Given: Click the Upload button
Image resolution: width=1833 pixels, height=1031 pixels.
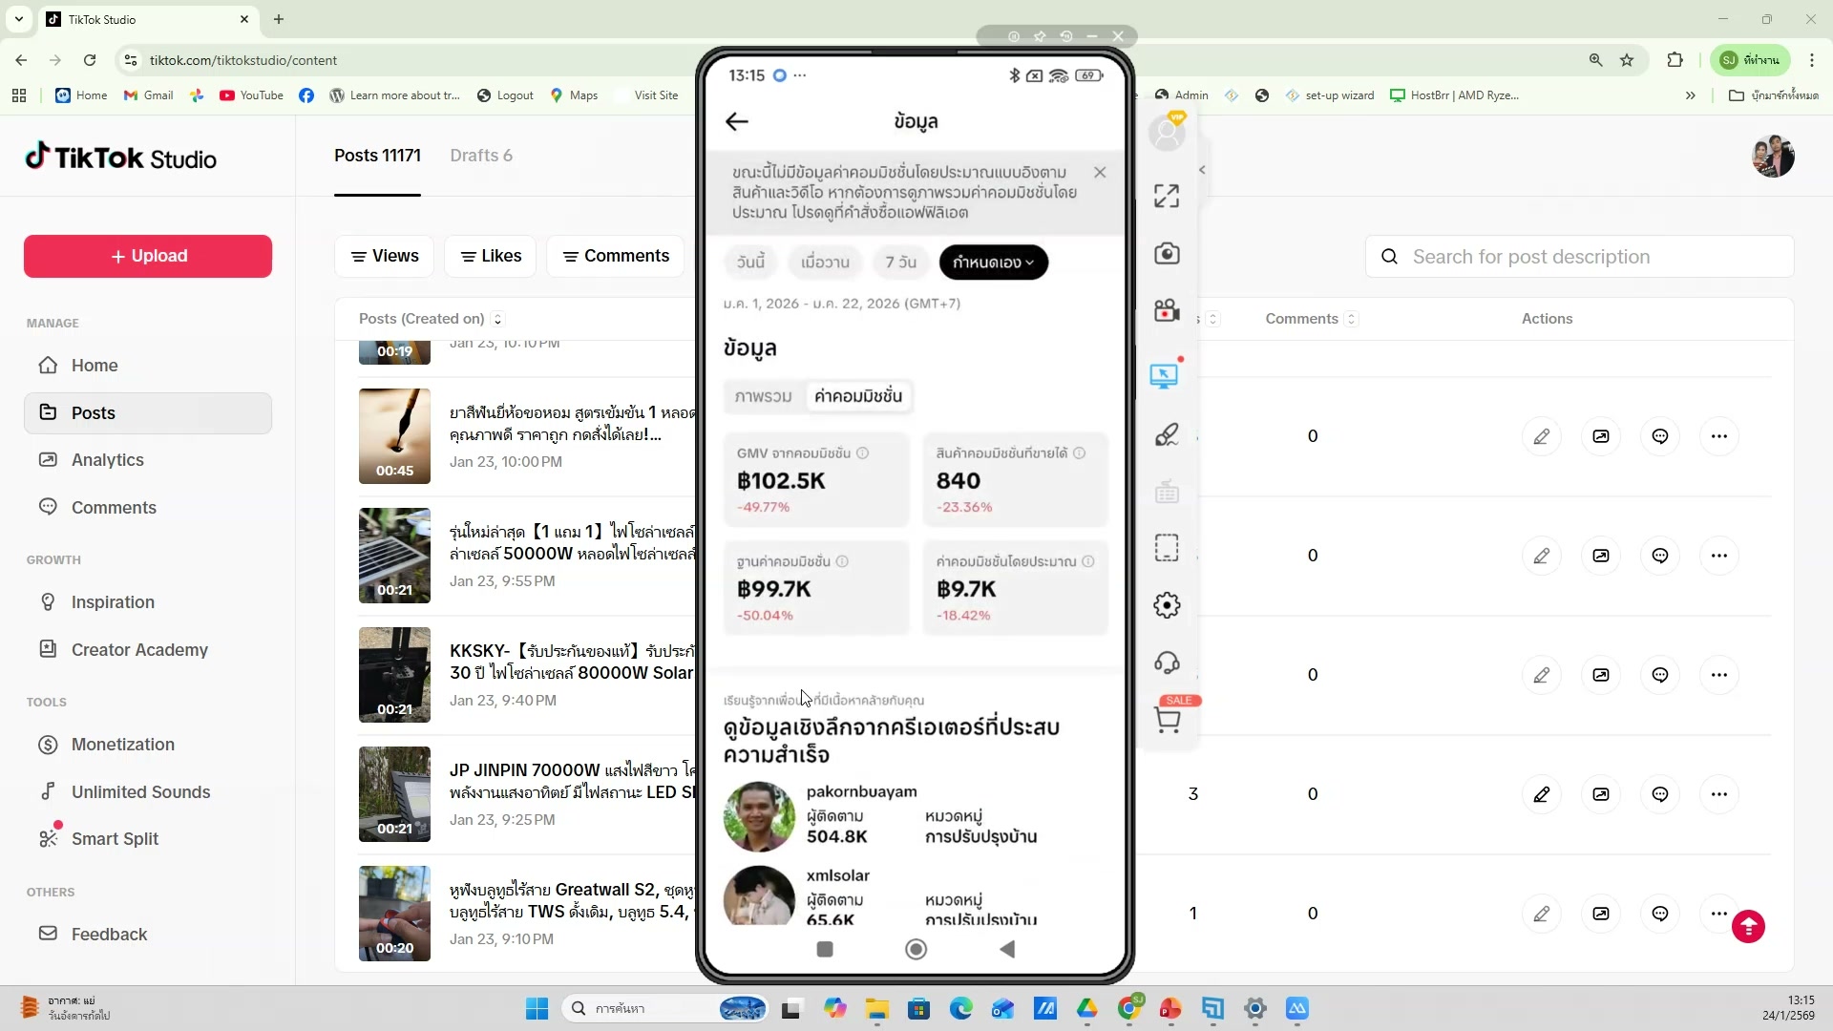Looking at the screenshot, I should 146,256.
